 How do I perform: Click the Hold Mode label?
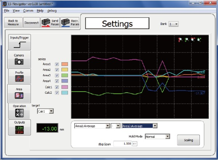tap(136, 136)
